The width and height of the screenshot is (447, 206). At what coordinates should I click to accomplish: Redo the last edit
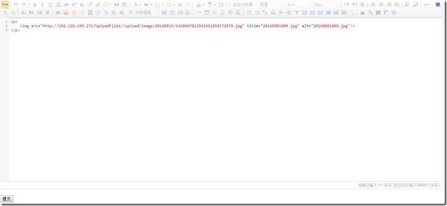point(24,4)
